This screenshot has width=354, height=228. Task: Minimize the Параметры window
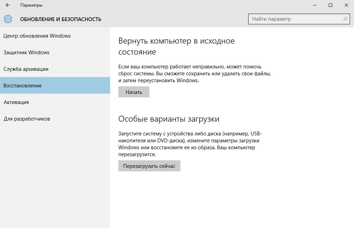pos(315,5)
